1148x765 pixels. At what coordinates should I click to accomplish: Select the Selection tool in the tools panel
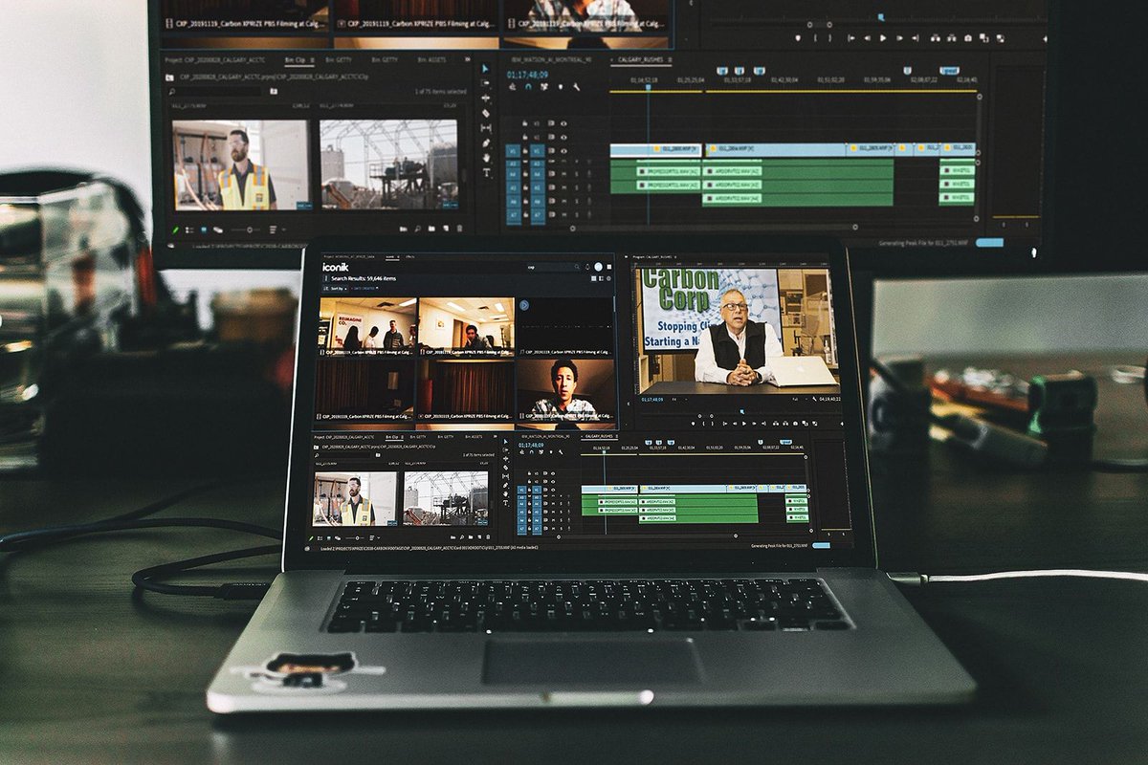click(505, 442)
